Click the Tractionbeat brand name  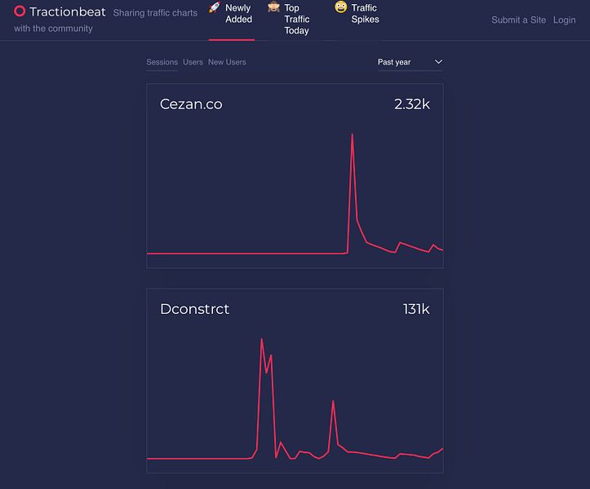(68, 11)
